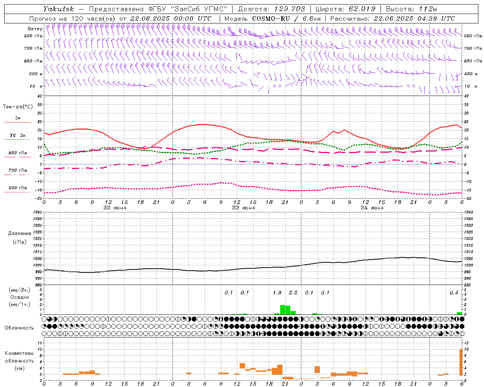Click the "1.9" precipitation amount value
The image size is (484, 387).
coord(277,293)
